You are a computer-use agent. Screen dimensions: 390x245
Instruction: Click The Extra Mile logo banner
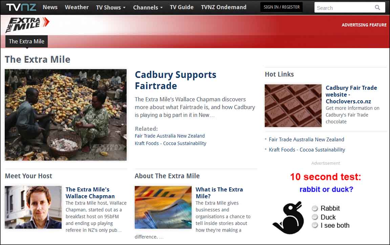27,25
